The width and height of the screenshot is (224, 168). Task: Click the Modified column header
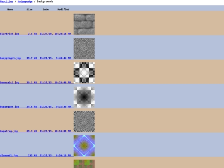[63, 10]
